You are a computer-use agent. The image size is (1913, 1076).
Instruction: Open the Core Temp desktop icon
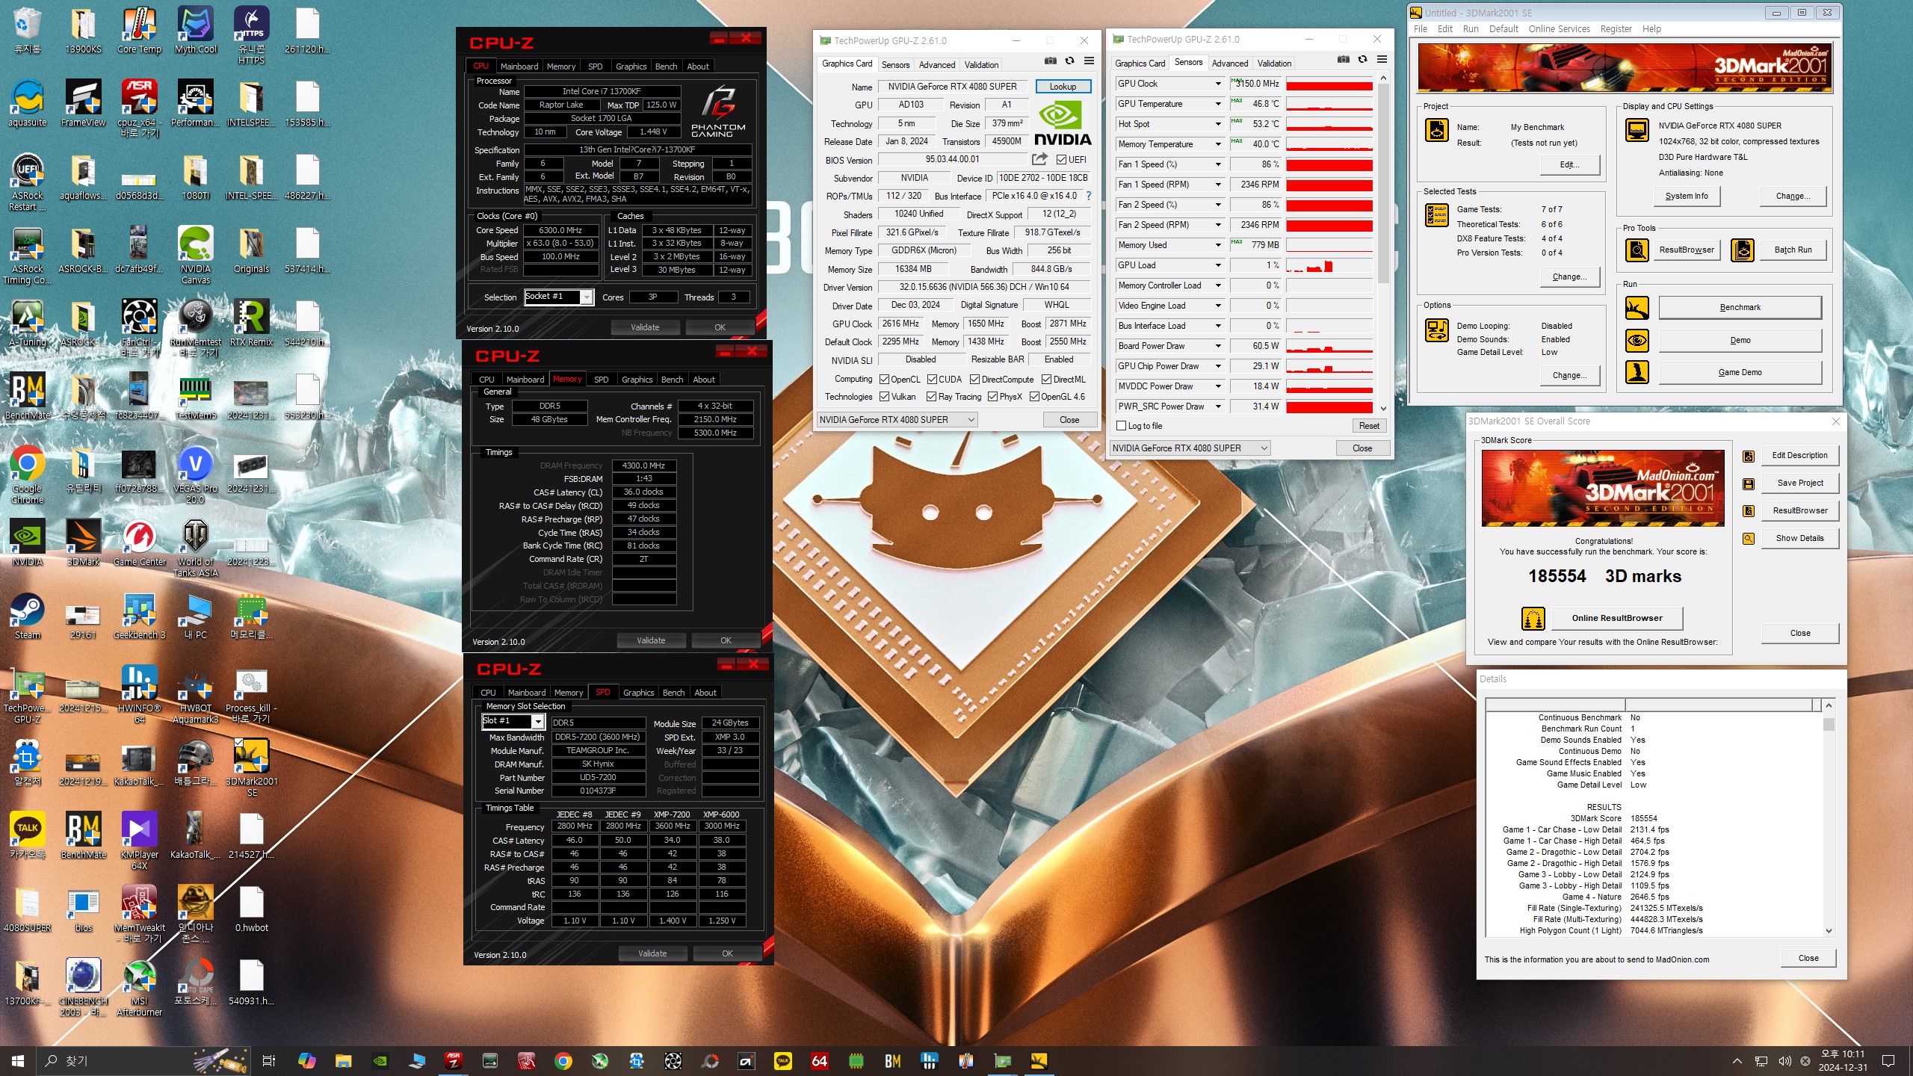(139, 31)
